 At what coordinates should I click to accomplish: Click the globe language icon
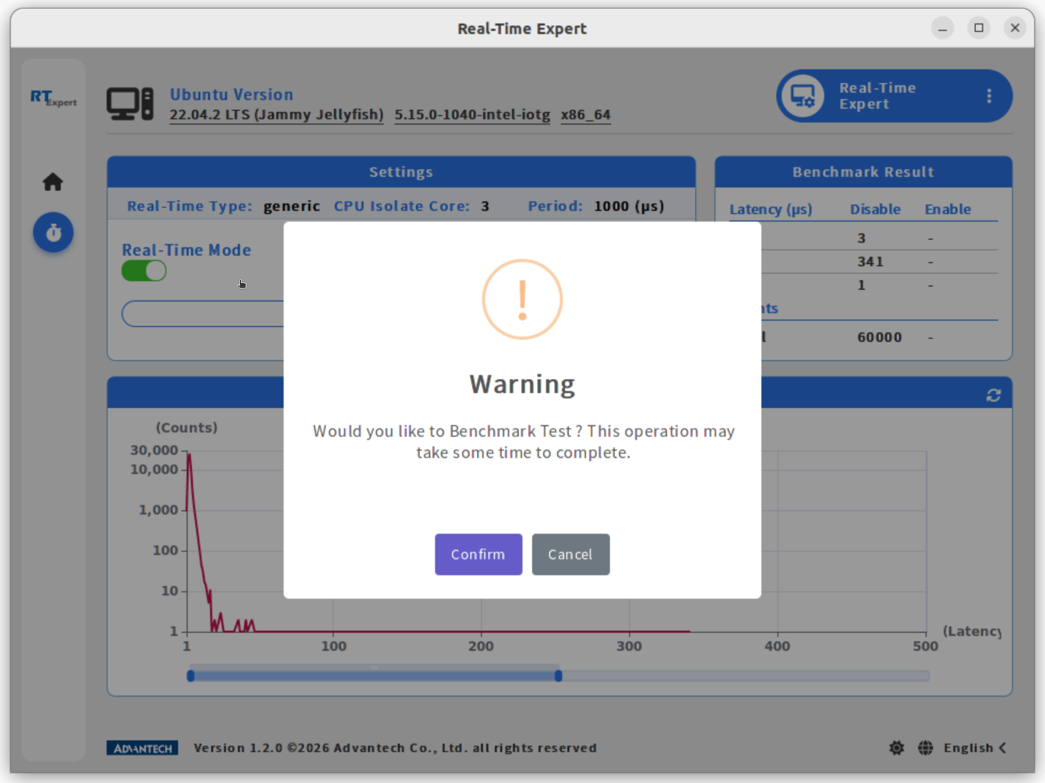pyautogui.click(x=926, y=748)
